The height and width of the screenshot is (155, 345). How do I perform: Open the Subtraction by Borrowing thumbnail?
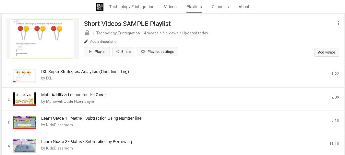click(x=25, y=146)
